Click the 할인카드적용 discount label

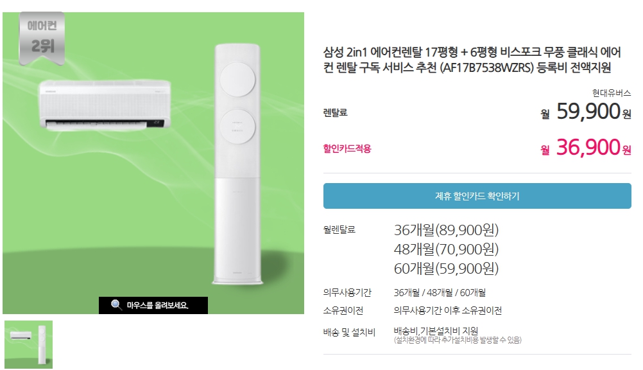(347, 148)
